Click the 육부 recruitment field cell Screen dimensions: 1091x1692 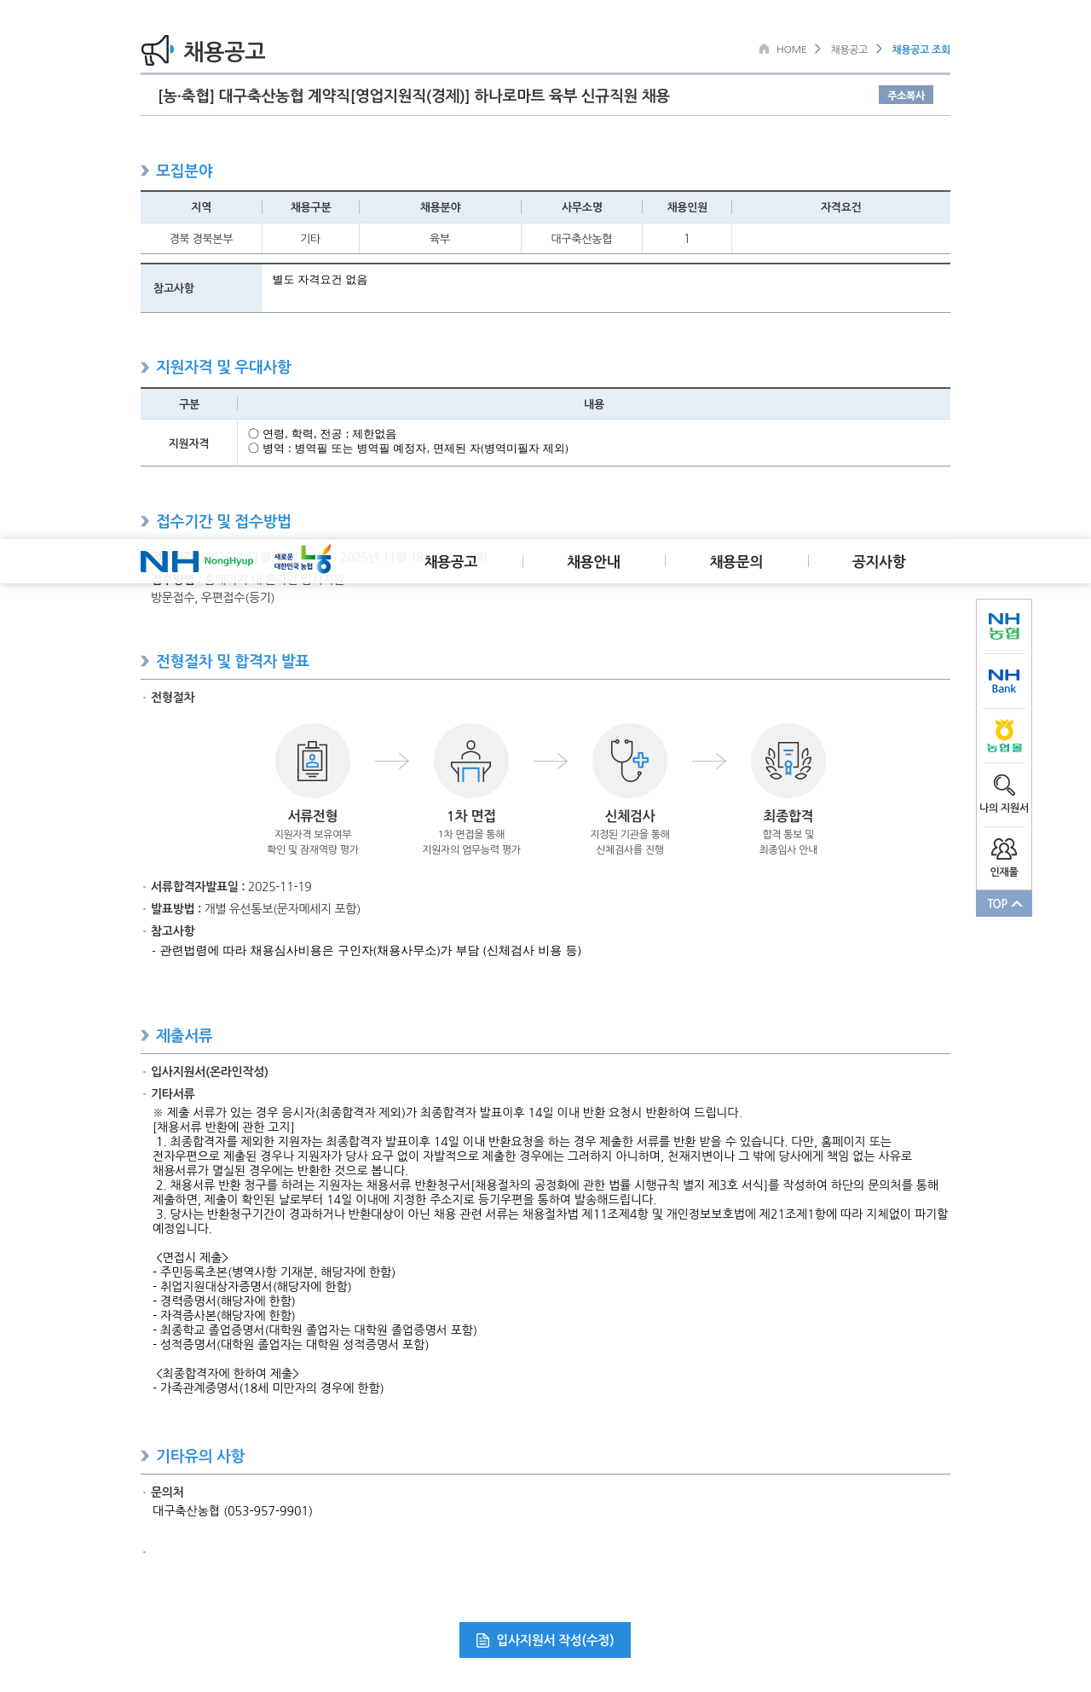coord(440,239)
